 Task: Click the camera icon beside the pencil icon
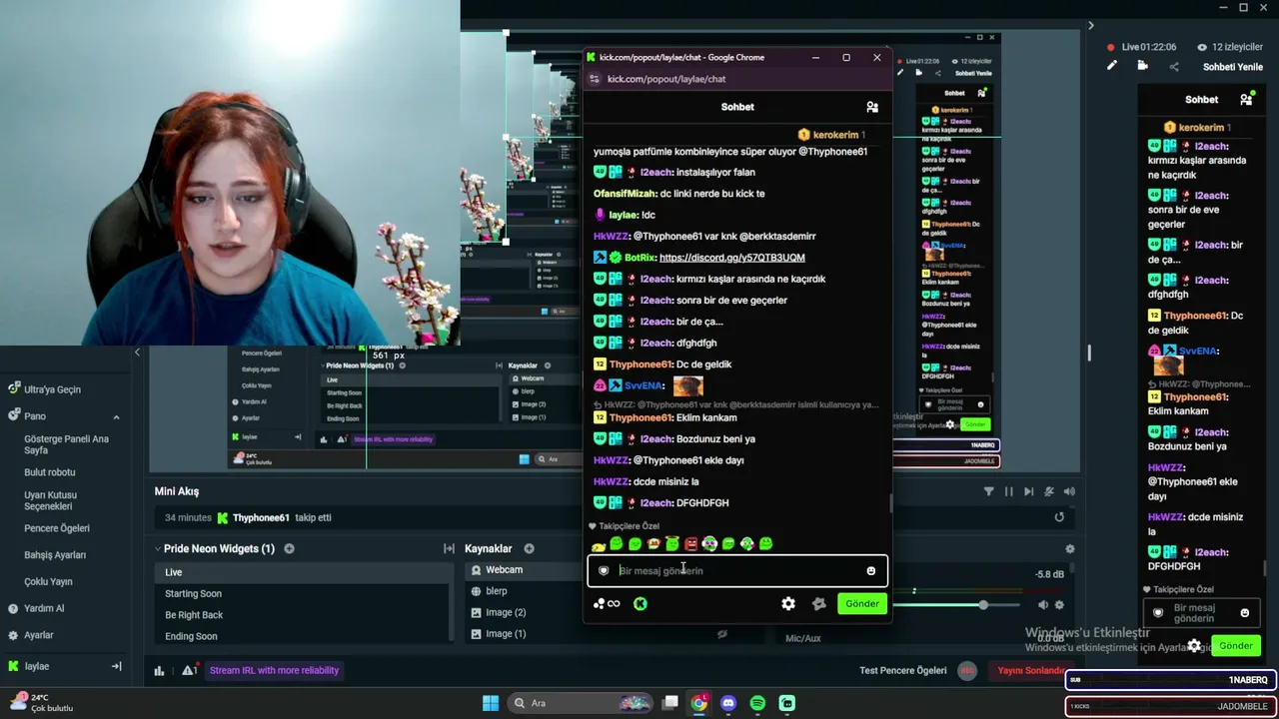(x=1143, y=66)
